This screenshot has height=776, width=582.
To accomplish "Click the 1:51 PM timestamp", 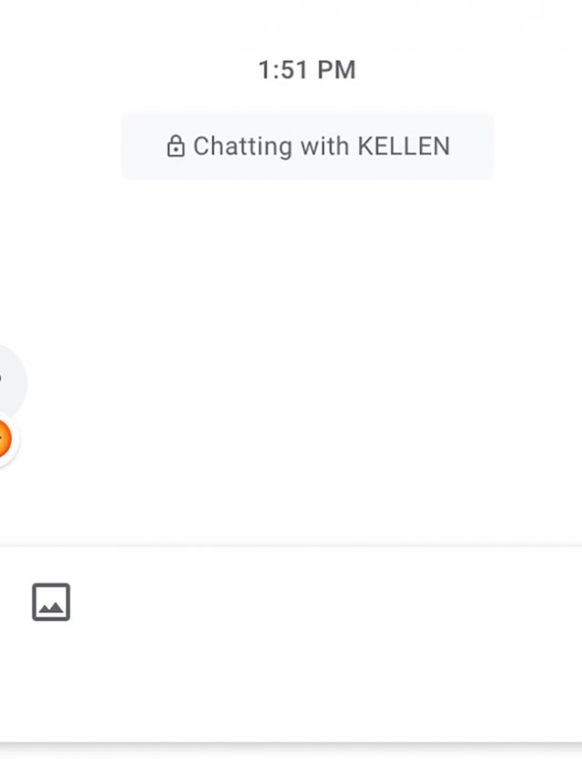I will (x=306, y=70).
